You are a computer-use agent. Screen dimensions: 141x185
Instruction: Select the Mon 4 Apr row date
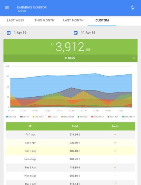(30, 159)
